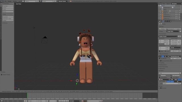Click the Animation render button
182x102 pixels.
[170, 29]
